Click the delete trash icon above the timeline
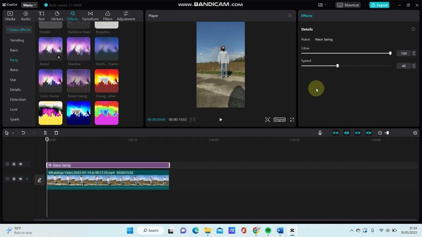This screenshot has height=237, width=422. tap(56, 133)
